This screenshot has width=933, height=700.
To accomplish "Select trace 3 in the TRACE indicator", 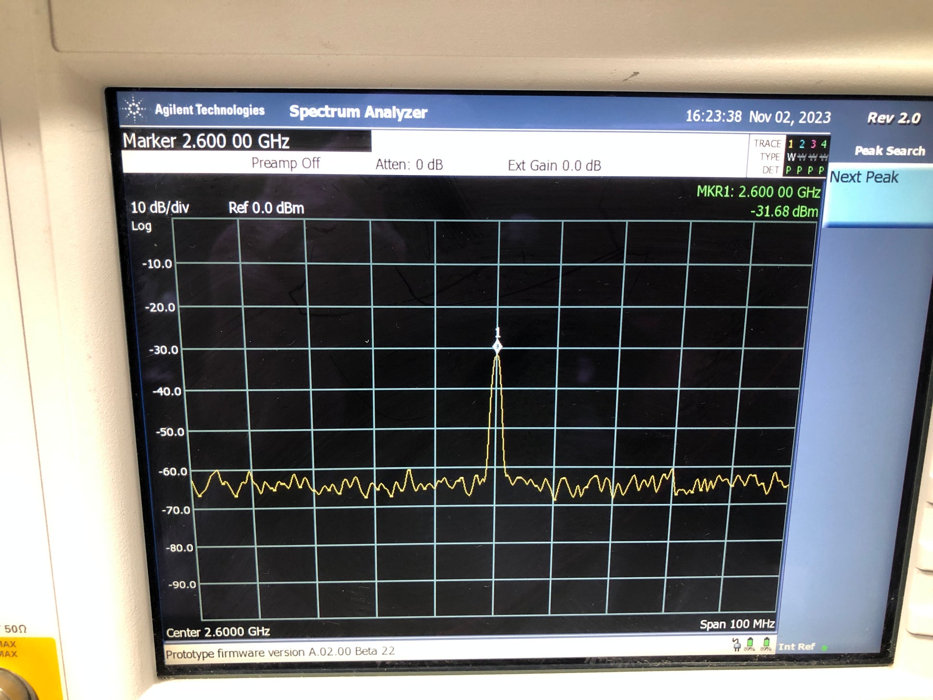I will (x=813, y=144).
